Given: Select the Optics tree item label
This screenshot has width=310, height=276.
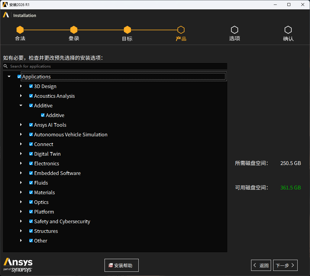Looking at the screenshot, I should [41, 202].
